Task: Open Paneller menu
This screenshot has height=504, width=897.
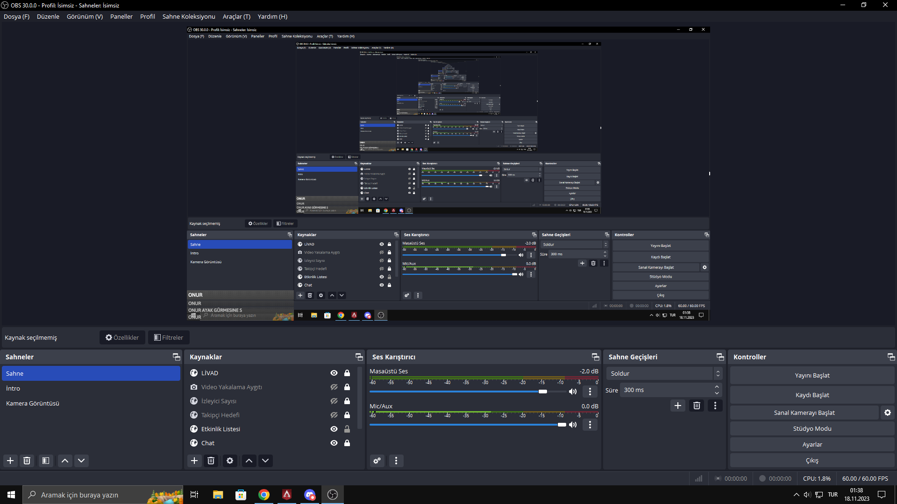Action: tap(121, 16)
